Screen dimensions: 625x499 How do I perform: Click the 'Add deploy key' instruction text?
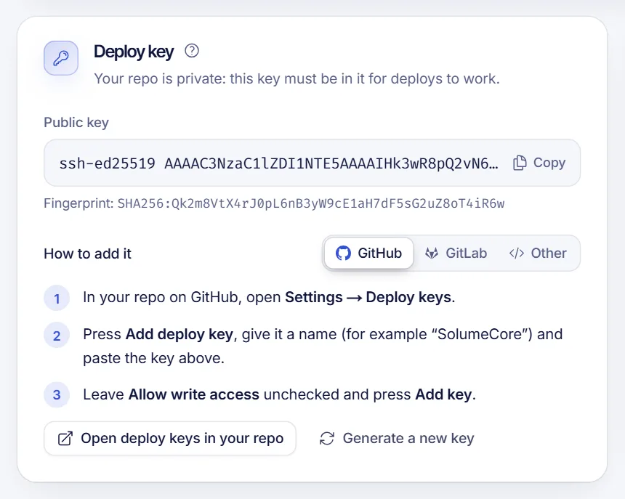click(179, 334)
